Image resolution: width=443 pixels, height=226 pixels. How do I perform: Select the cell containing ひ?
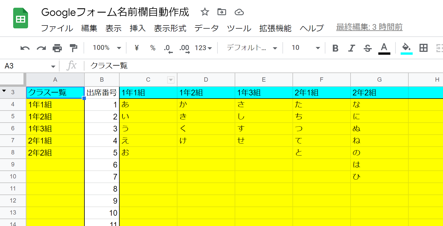[379, 177]
